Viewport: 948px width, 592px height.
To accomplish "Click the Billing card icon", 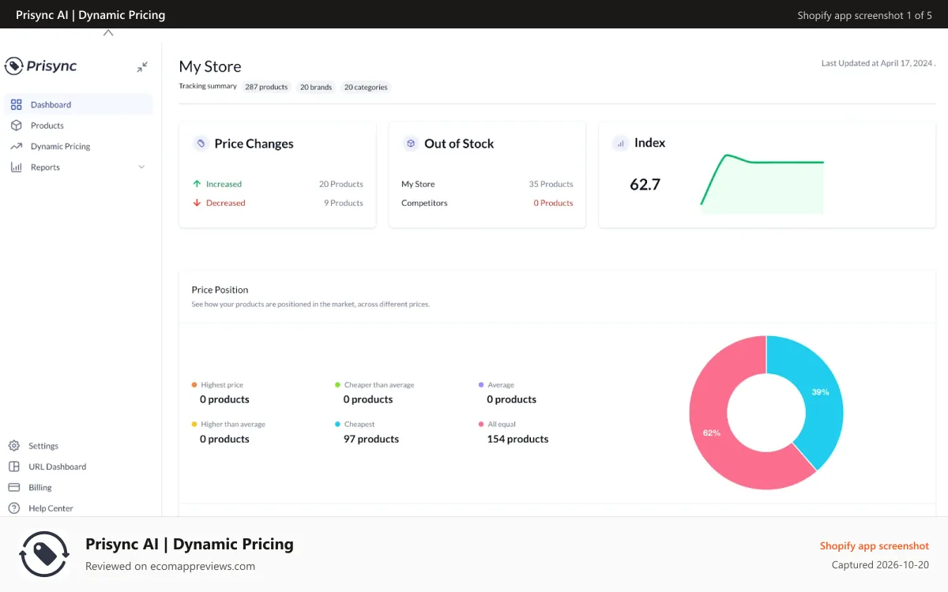I will click(13, 488).
